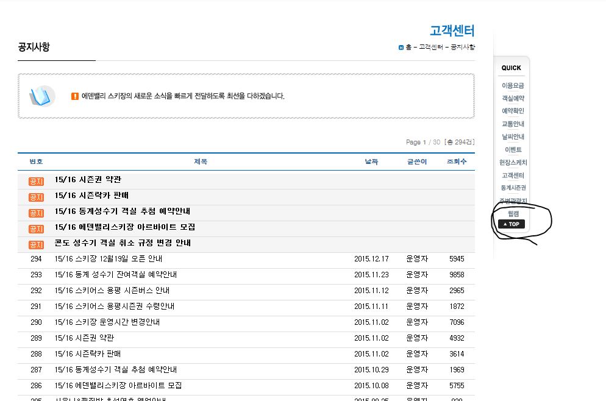The width and height of the screenshot is (606, 401).
Task: Click the 공지 badge beside 15/16 시즌락카 판매
Action: (x=36, y=197)
